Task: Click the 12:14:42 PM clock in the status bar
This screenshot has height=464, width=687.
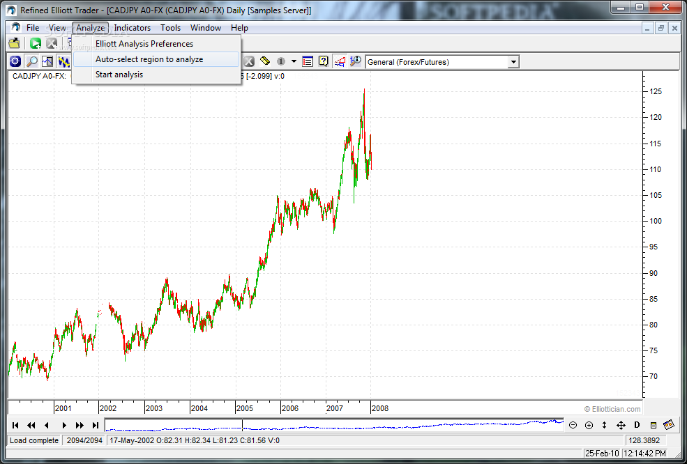Action: [644, 453]
